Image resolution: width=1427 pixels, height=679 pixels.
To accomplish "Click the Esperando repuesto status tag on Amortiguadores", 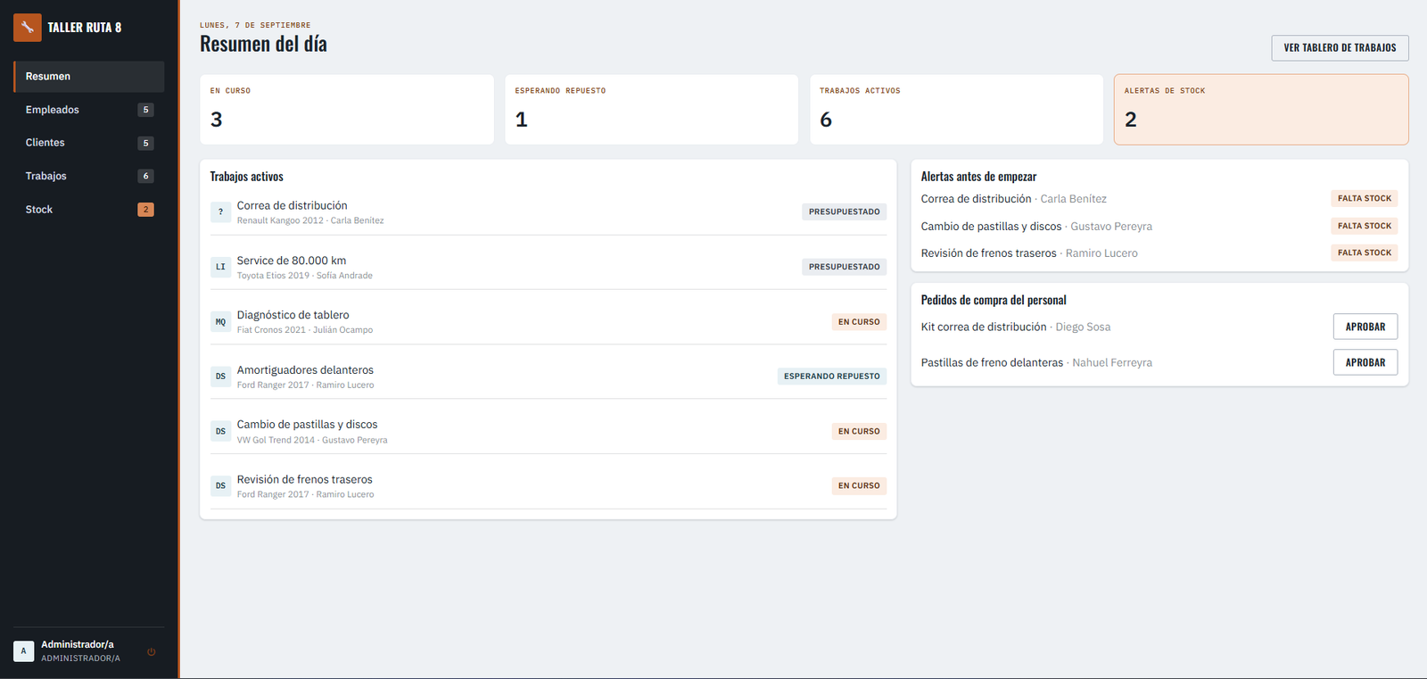I will (832, 377).
